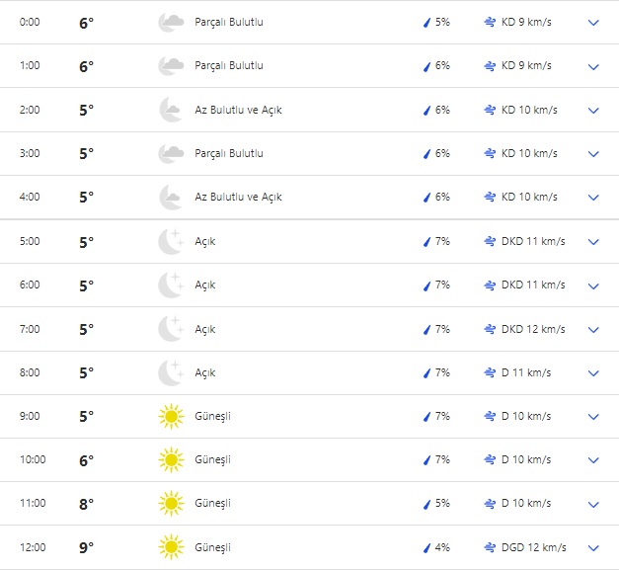Click the raindrop icon in the 0:00 row
This screenshot has height=570, width=619.
(427, 22)
